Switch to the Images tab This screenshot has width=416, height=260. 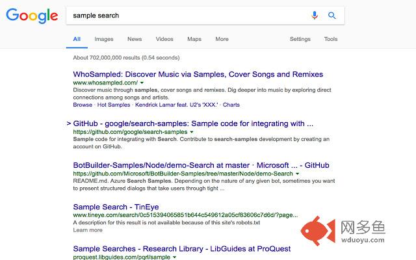(104, 39)
